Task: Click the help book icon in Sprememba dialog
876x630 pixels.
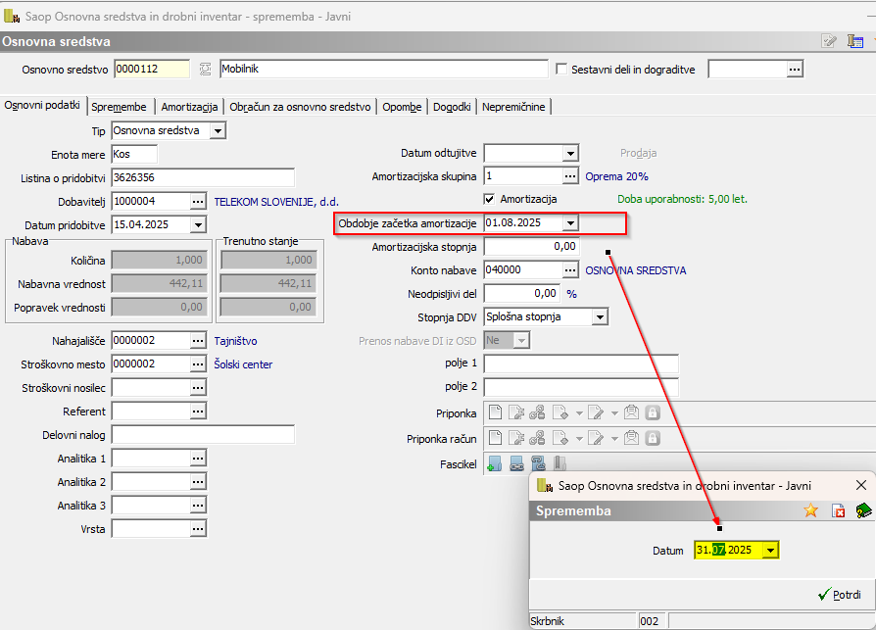Action: coord(862,510)
